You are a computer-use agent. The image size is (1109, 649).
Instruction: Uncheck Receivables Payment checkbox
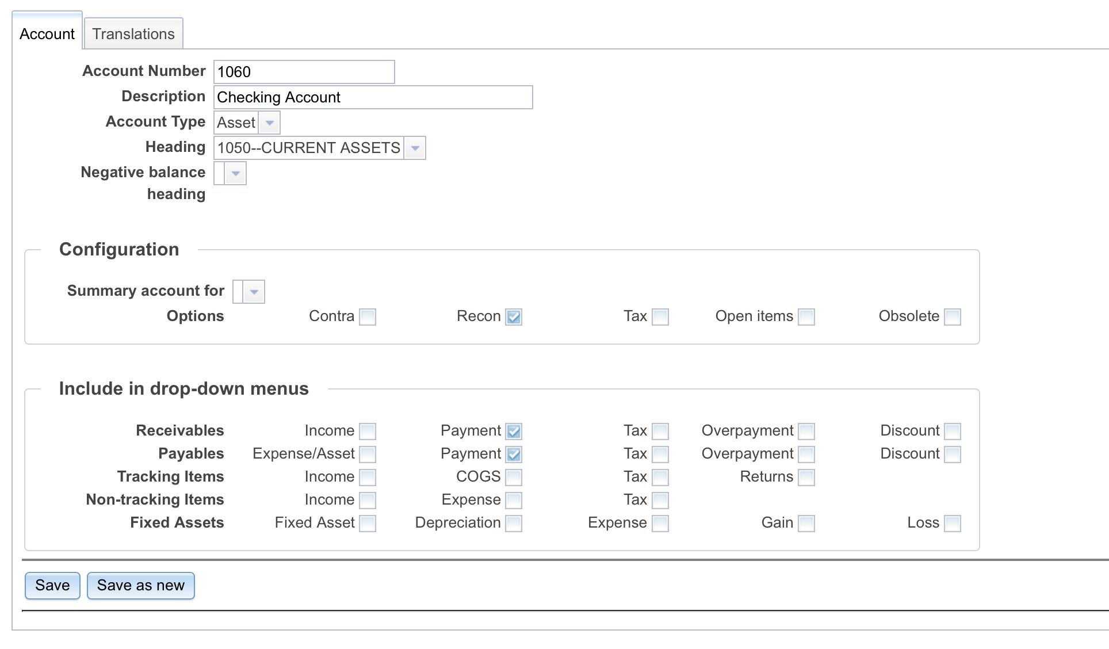[514, 431]
